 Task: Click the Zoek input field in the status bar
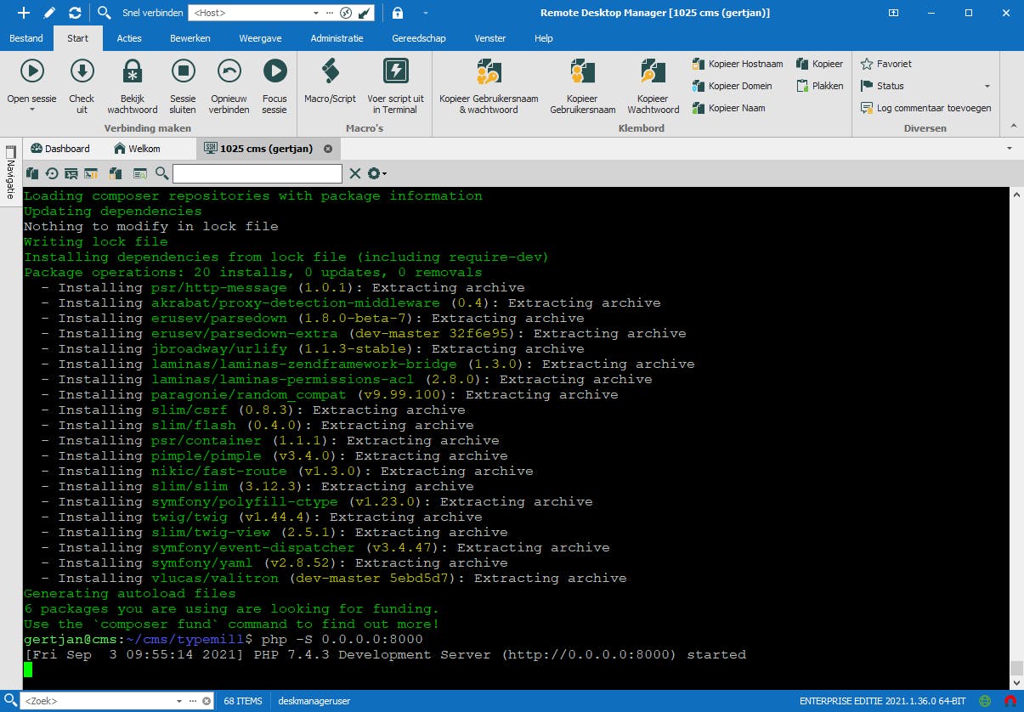pyautogui.click(x=102, y=701)
